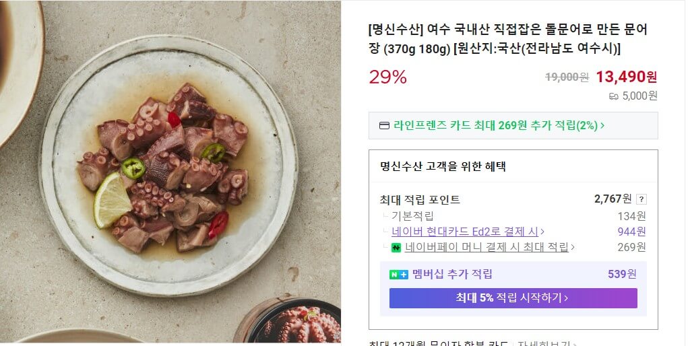Click the question mark help icon
The height and width of the screenshot is (346, 690).
click(641, 199)
